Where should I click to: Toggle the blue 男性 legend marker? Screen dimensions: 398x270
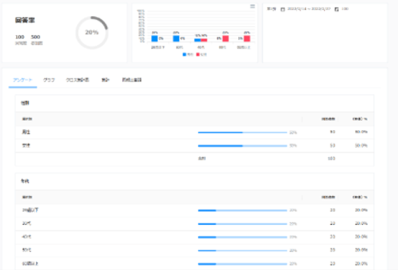click(x=185, y=54)
